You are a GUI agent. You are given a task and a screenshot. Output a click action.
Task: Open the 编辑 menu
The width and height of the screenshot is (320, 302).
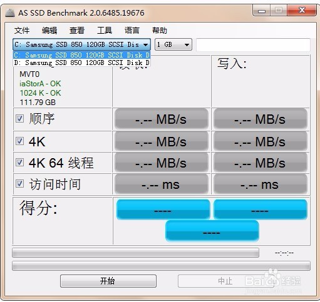tap(49, 31)
